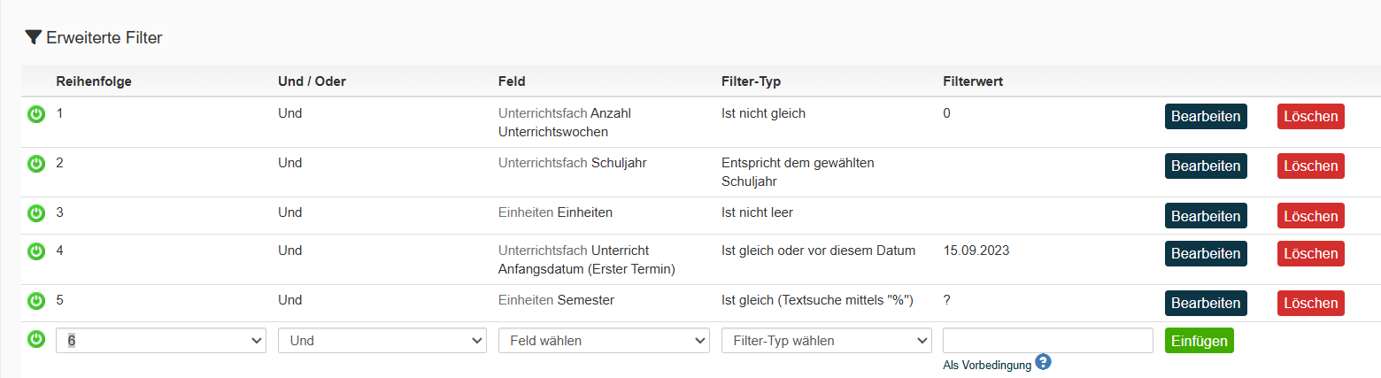The width and height of the screenshot is (1381, 378).
Task: Click the Erweiterte Filter heading
Action: (x=104, y=37)
